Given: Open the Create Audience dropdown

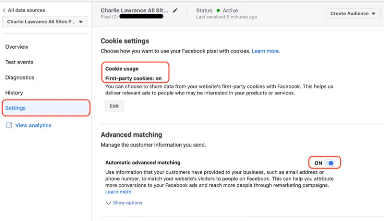Looking at the screenshot, I should click(353, 13).
